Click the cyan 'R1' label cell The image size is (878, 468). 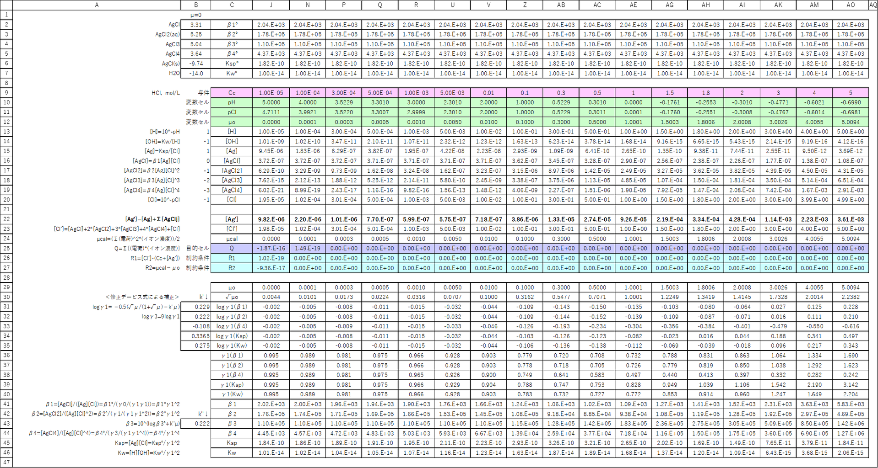[x=232, y=258]
